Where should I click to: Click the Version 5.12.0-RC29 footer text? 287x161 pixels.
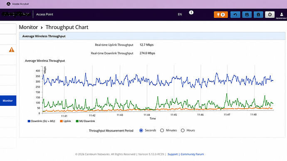[x=151, y=154]
